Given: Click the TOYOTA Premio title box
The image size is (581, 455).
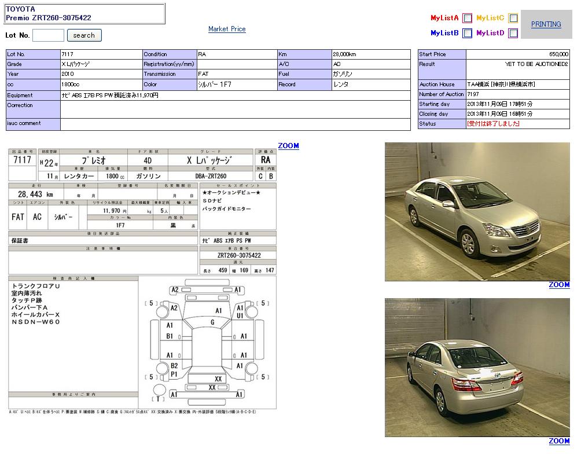Looking at the screenshot, I should pos(84,14).
